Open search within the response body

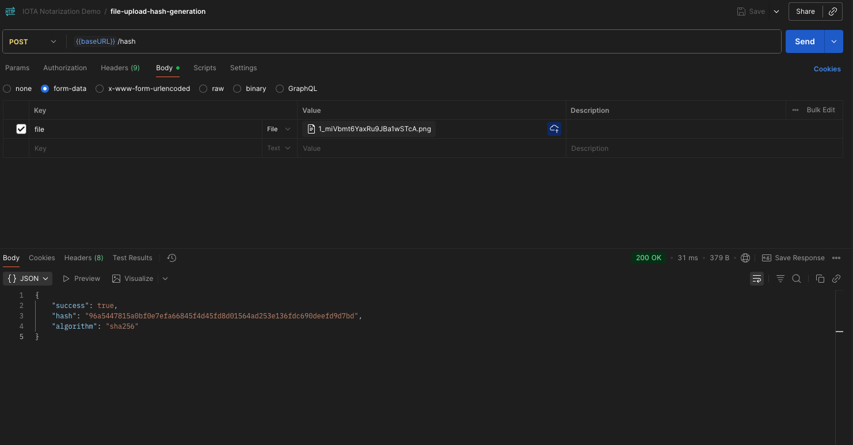click(797, 279)
